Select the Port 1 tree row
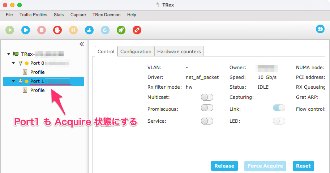 (x=44, y=81)
